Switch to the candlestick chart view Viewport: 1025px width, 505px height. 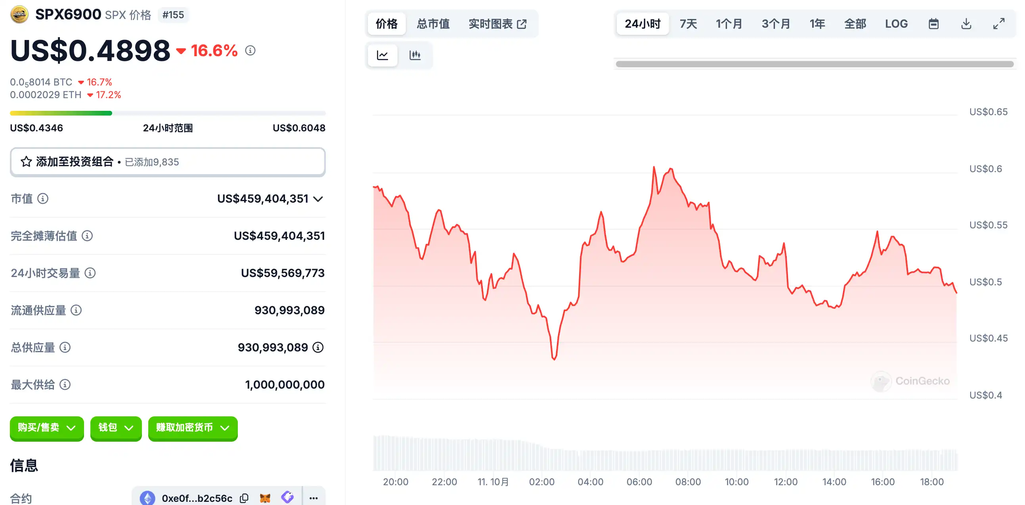(415, 55)
